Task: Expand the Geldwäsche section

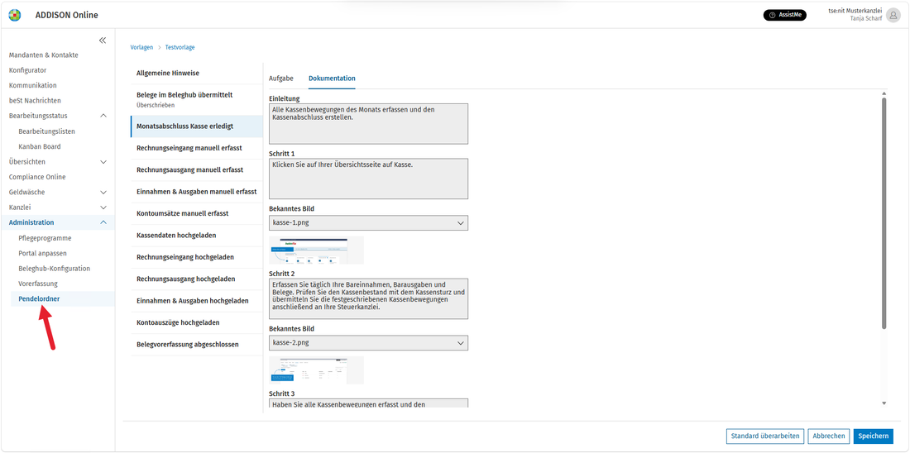Action: coord(103,192)
